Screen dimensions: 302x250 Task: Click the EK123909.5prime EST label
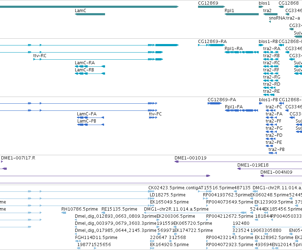click(x=274, y=202)
